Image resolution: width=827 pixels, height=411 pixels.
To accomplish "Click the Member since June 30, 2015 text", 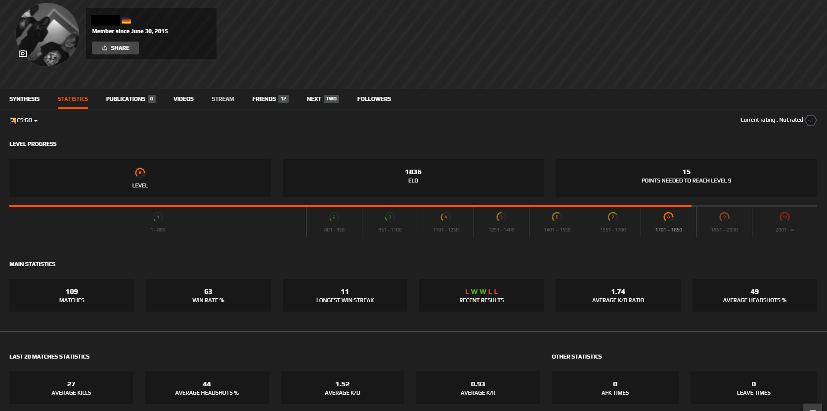I will point(130,31).
